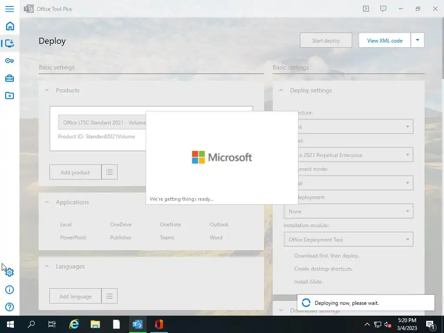
Task: Switch to Office Tool Plus taskbar icon
Action: [x=137, y=324]
